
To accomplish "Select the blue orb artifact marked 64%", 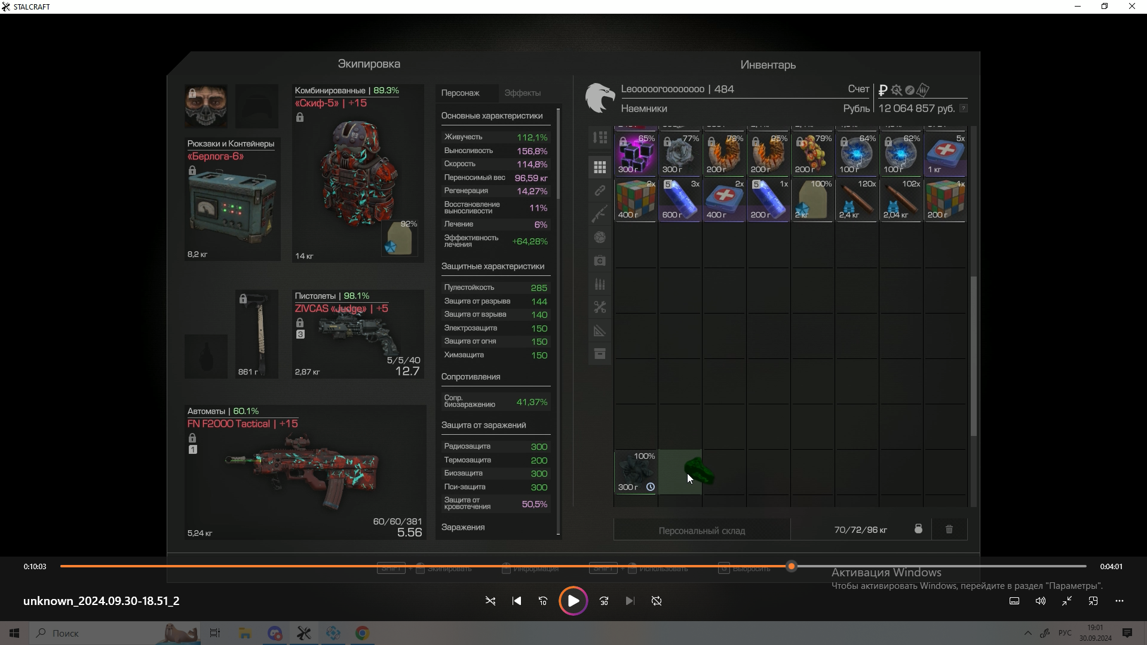I will [x=857, y=153].
